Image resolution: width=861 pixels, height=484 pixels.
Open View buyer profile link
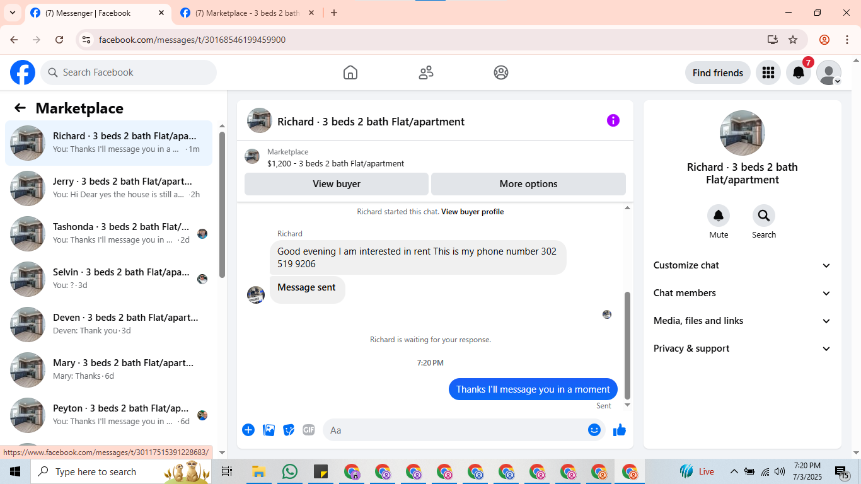coord(472,212)
